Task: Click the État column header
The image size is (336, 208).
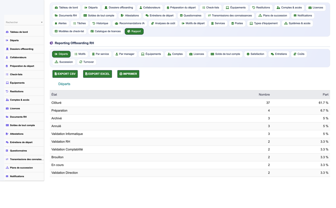Action: point(54,95)
